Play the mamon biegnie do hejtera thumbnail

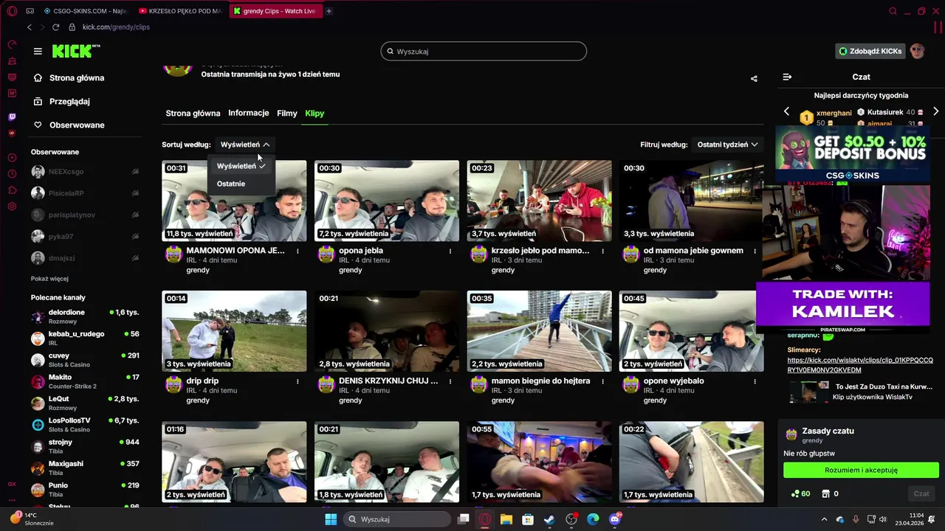pos(539,330)
